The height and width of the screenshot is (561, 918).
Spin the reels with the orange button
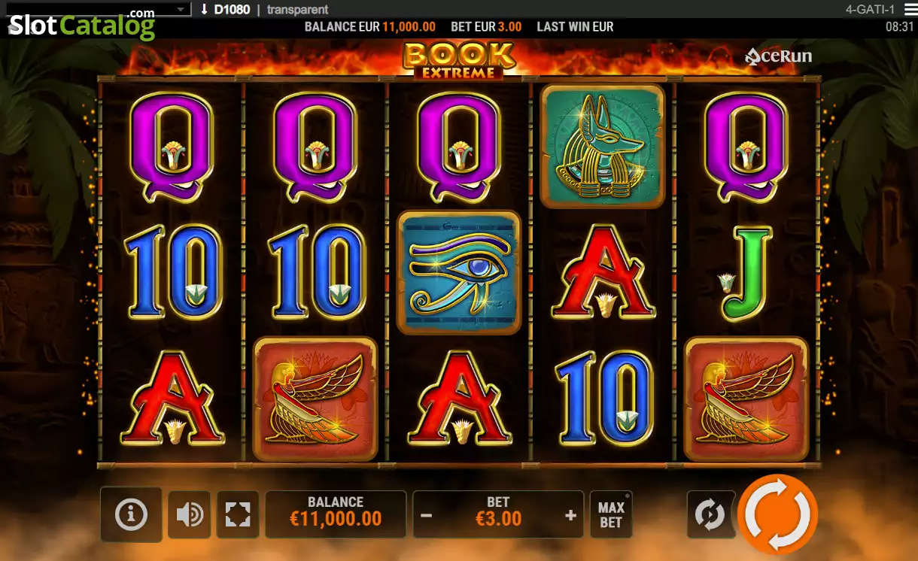point(777,514)
